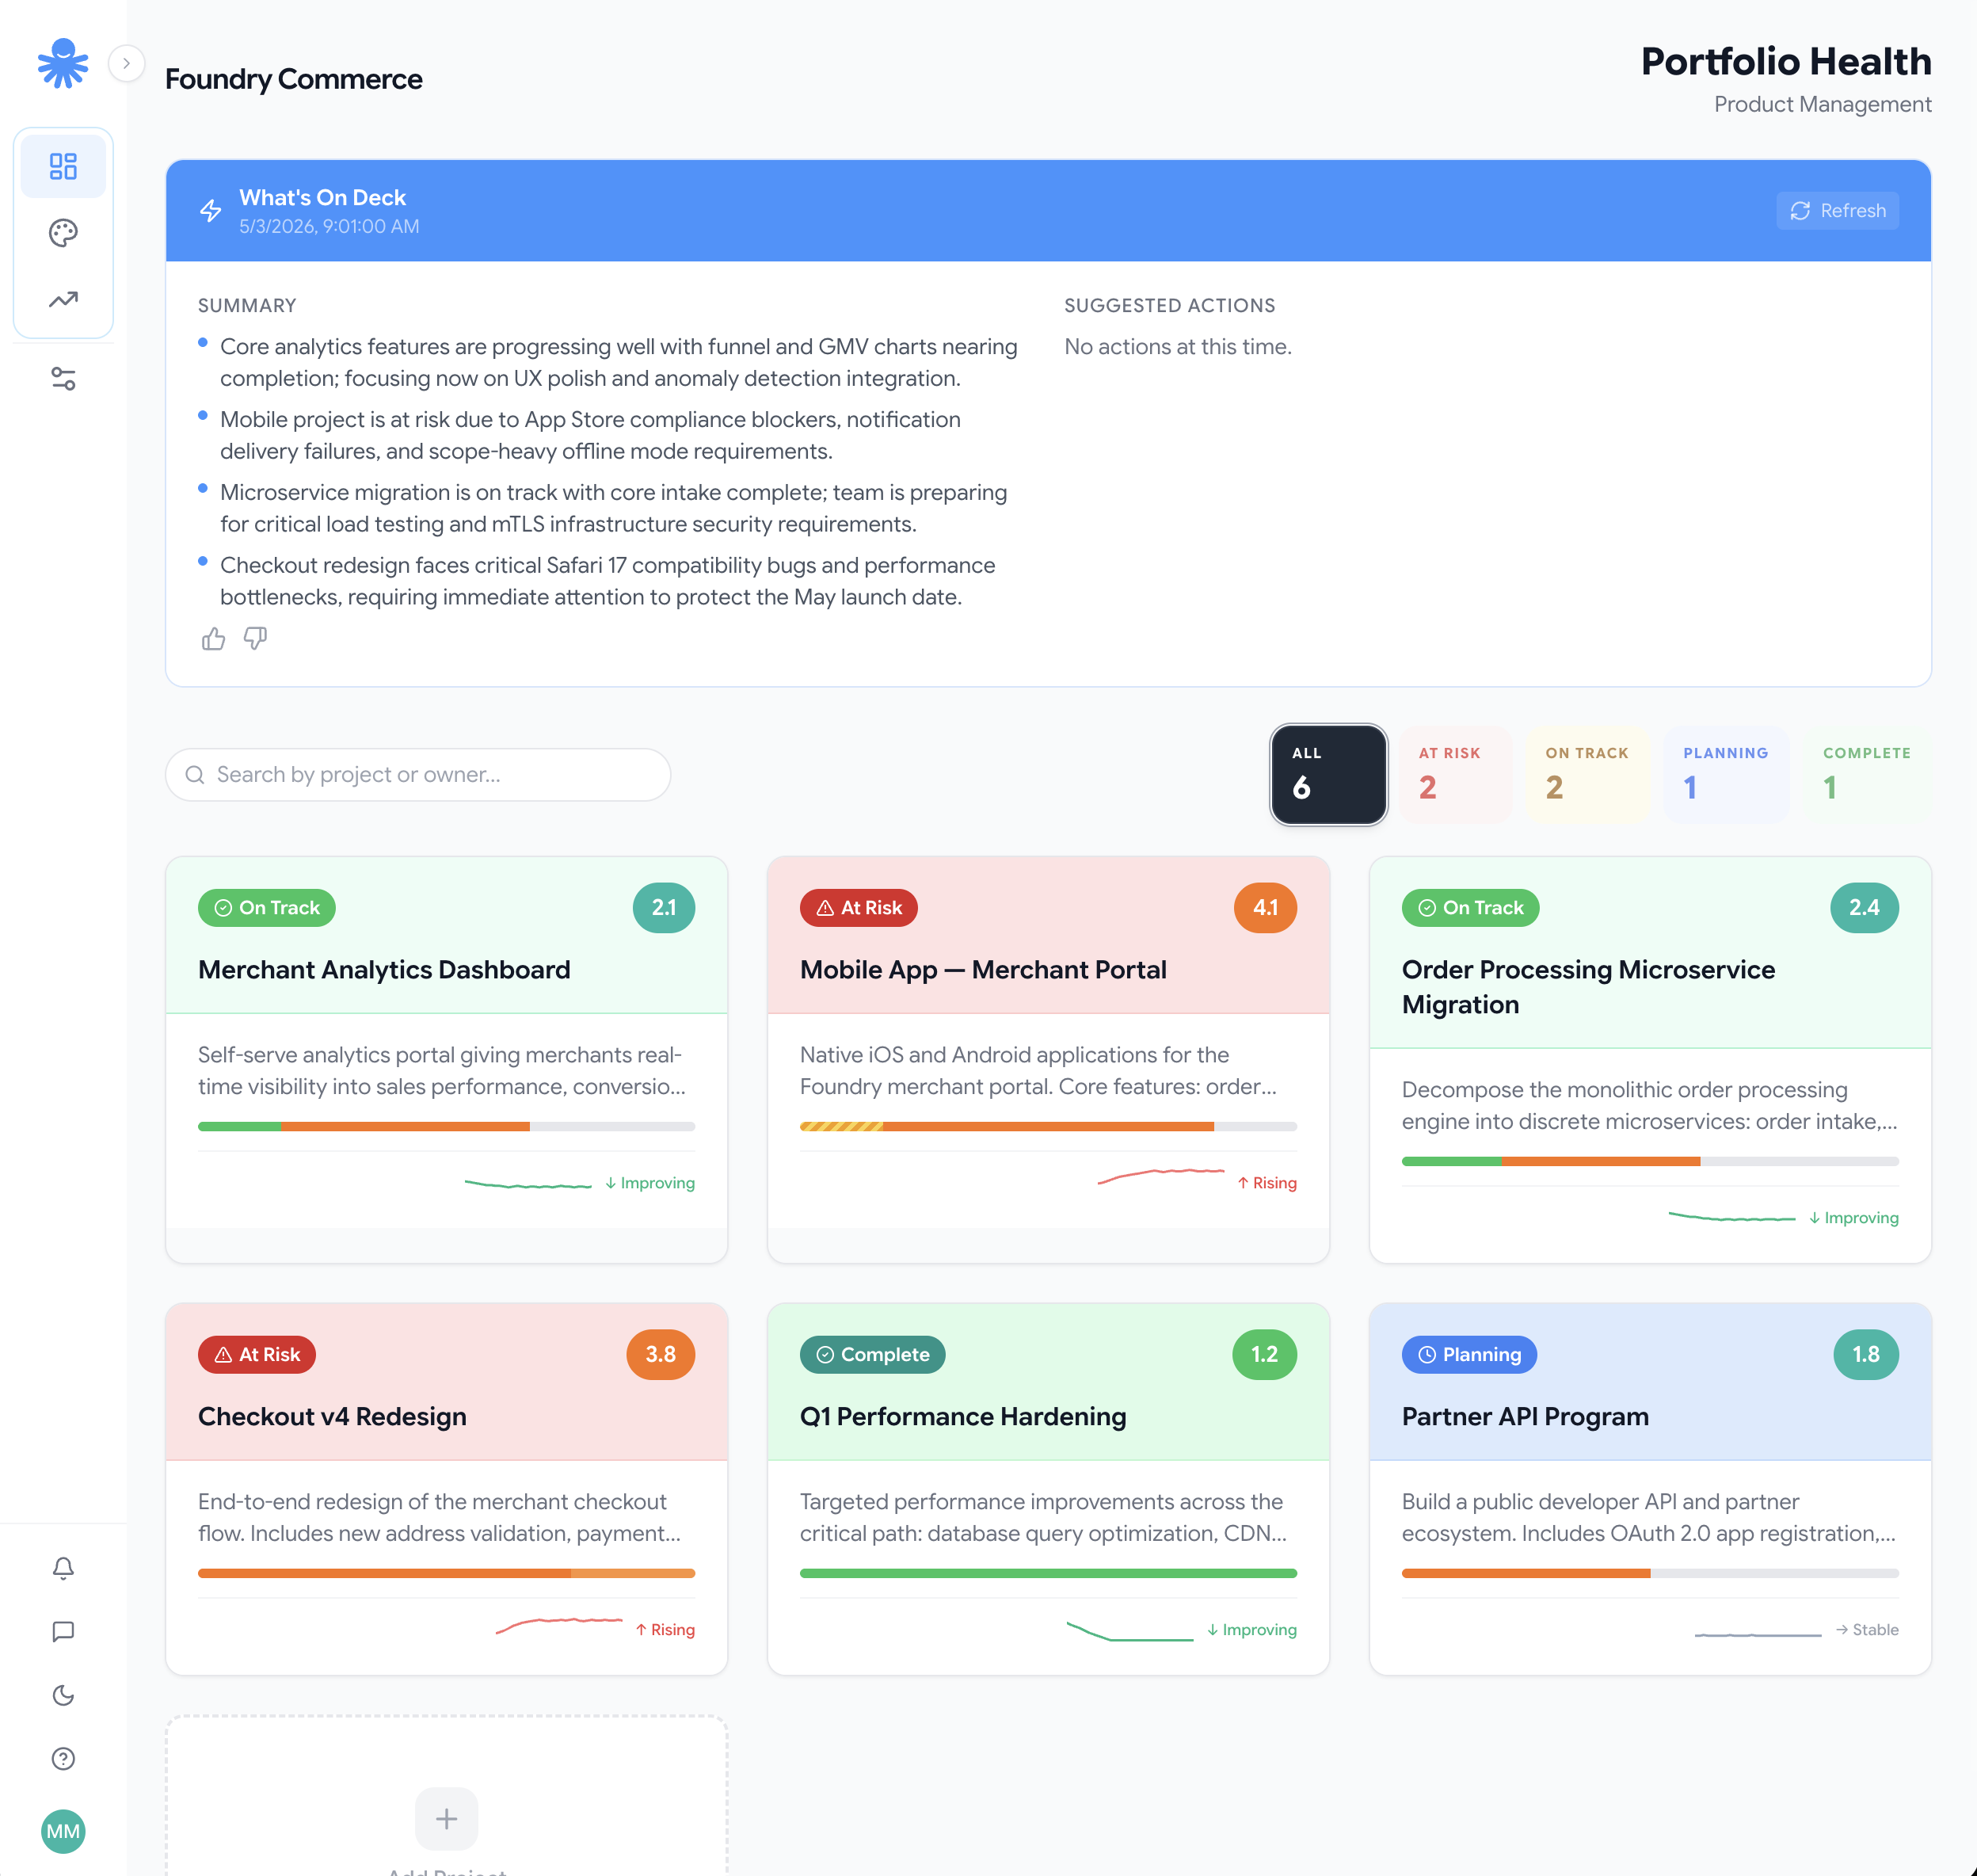Toggle dark mode with the moon icon
The image size is (1977, 1876).
[63, 1695]
